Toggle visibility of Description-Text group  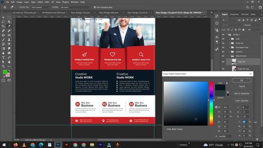223,48
